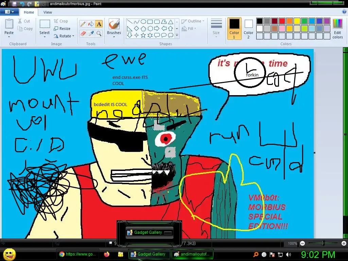This screenshot has height=261, width=348.
Task: Switch to the View tab
Action: pyautogui.click(x=48, y=12)
